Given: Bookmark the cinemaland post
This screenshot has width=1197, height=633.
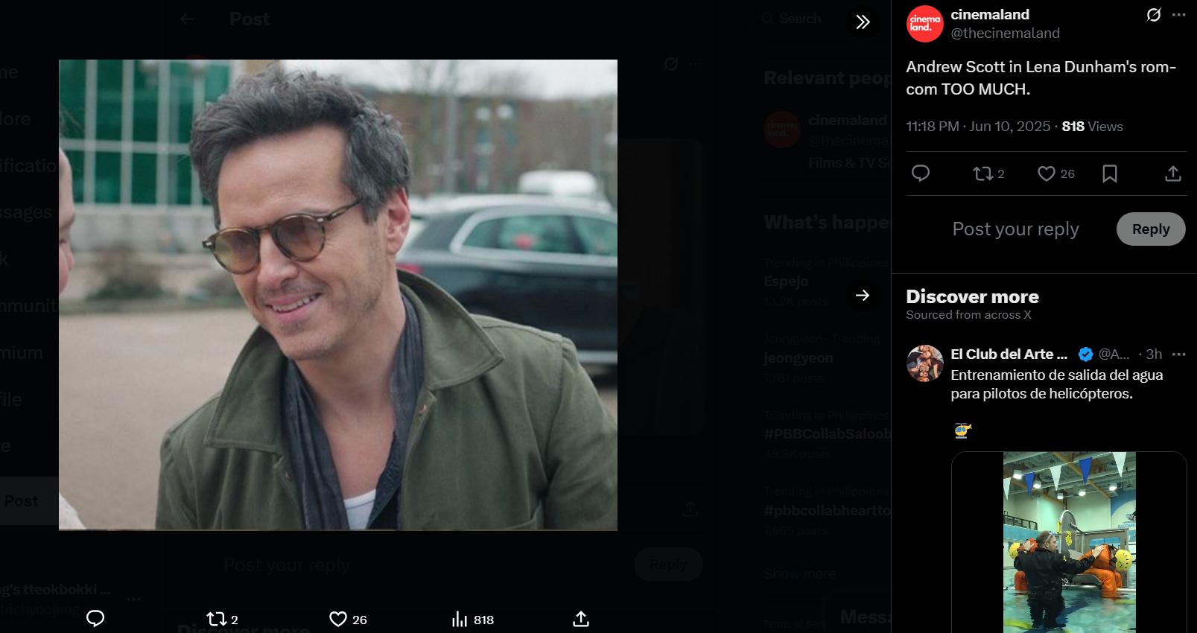Looking at the screenshot, I should pyautogui.click(x=1109, y=174).
